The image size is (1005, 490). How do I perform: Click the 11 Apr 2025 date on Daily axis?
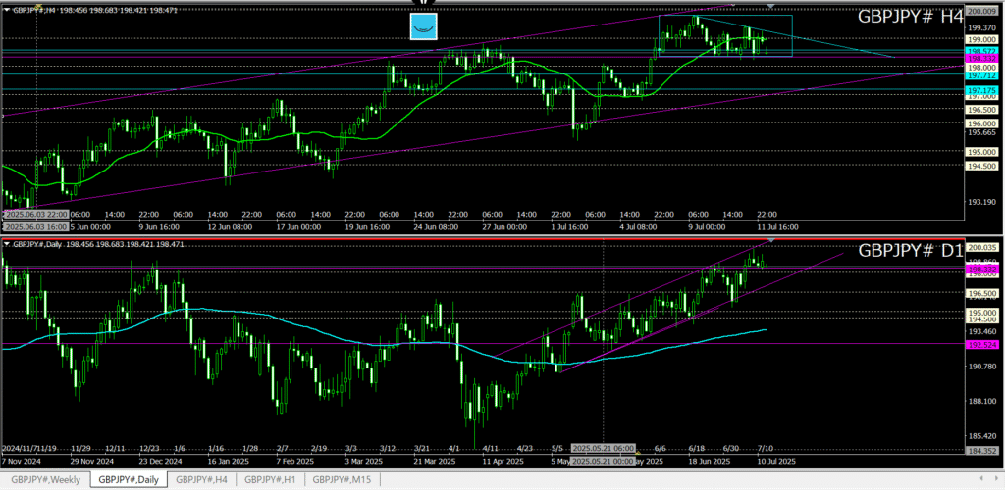pyautogui.click(x=505, y=461)
